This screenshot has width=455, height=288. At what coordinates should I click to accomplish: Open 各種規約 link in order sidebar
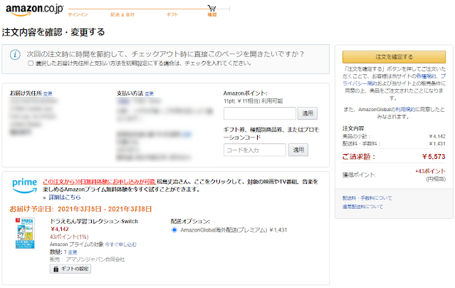[x=426, y=76]
